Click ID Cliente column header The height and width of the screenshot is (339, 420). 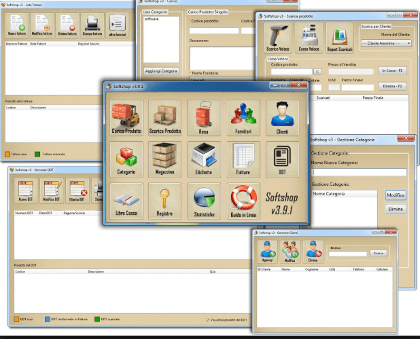pos(264,269)
